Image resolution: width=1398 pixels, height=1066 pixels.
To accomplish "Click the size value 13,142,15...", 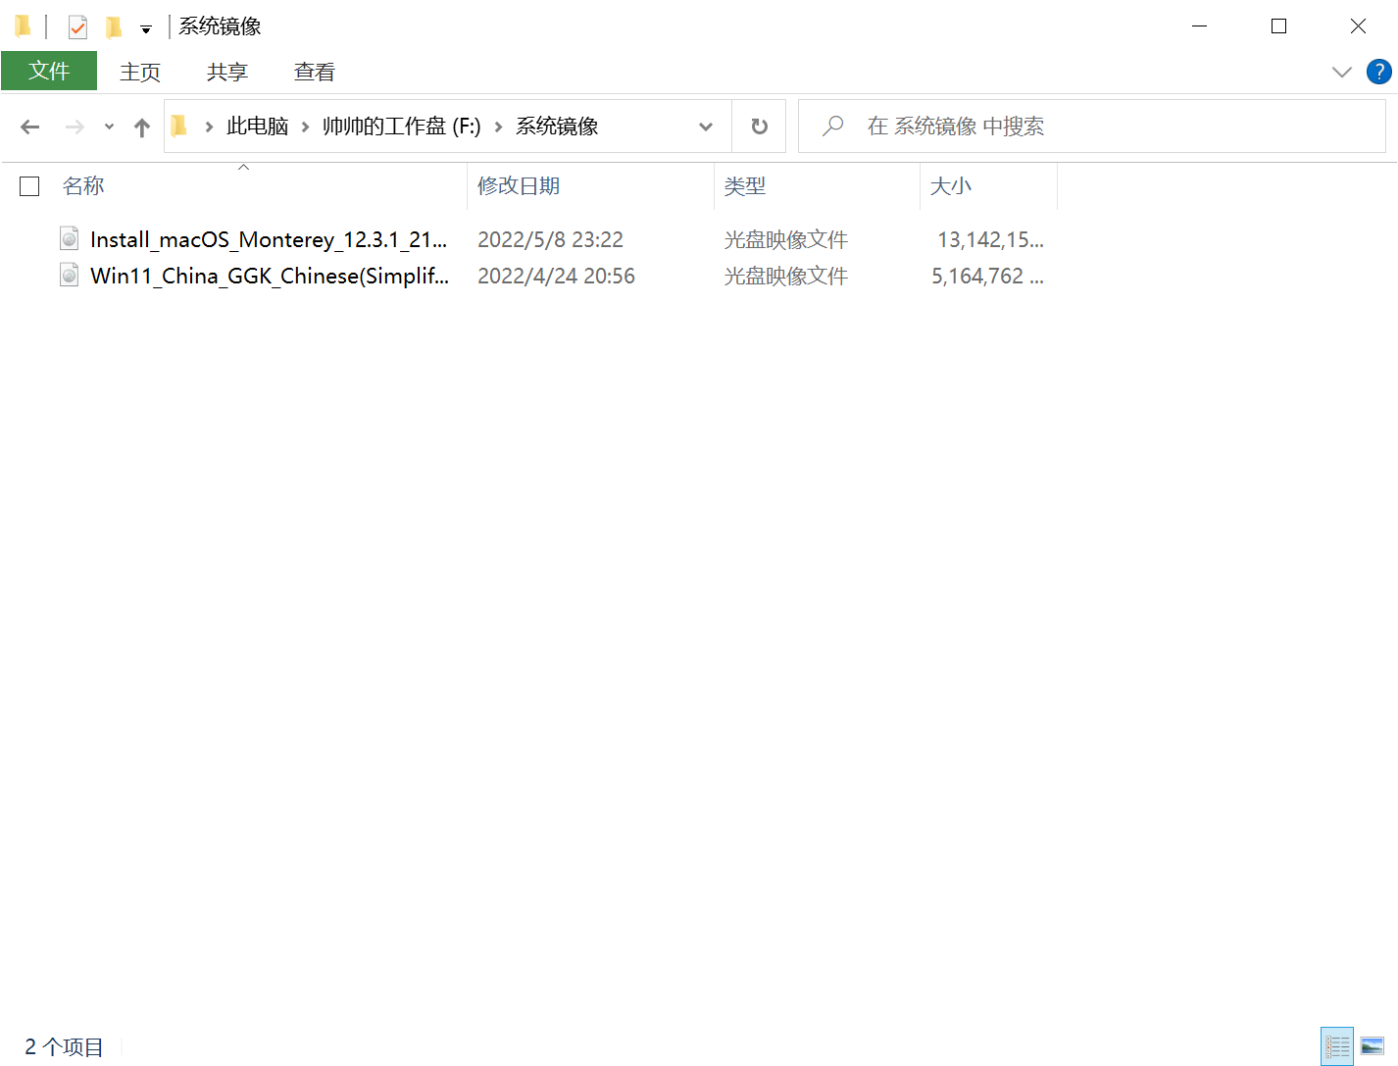I will click(990, 239).
